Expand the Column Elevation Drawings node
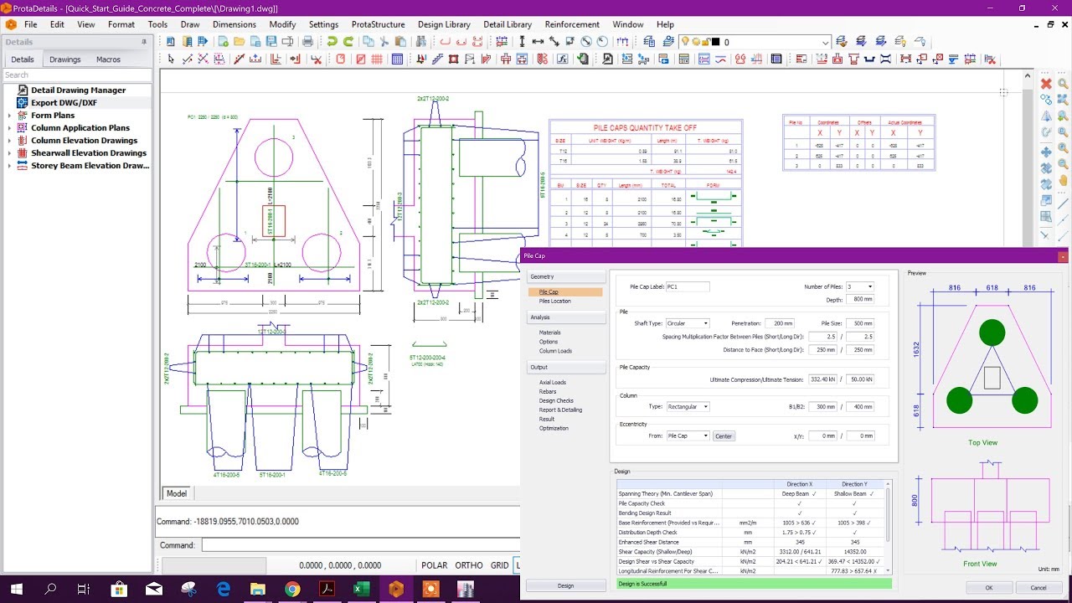Image resolution: width=1072 pixels, height=603 pixels. 9,141
